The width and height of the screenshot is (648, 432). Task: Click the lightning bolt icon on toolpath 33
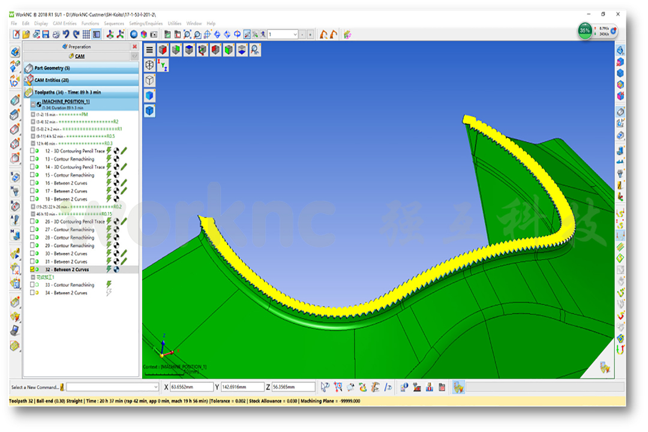tap(109, 284)
